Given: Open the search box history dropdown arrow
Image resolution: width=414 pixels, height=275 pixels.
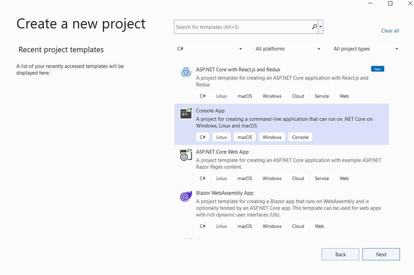Looking at the screenshot, I should pos(320,27).
